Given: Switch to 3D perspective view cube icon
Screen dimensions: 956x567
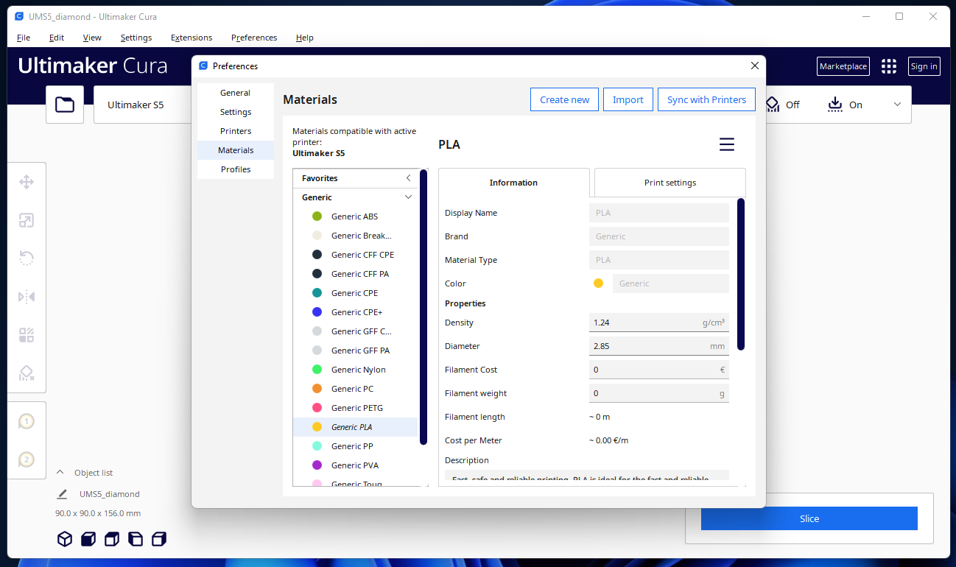Looking at the screenshot, I should coord(65,539).
